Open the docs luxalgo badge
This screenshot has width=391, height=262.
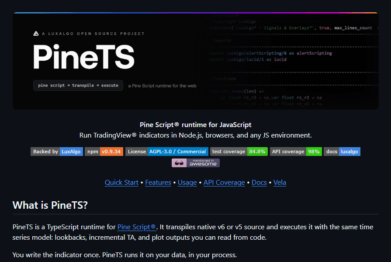(342, 152)
